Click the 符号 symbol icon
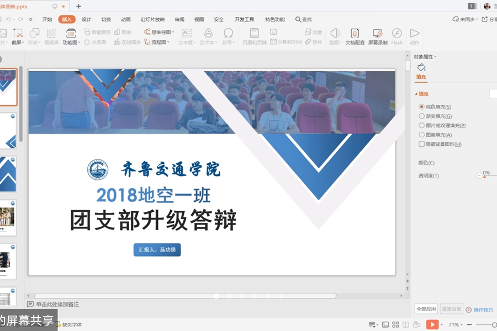The height and width of the screenshot is (331, 497). pyautogui.click(x=228, y=33)
